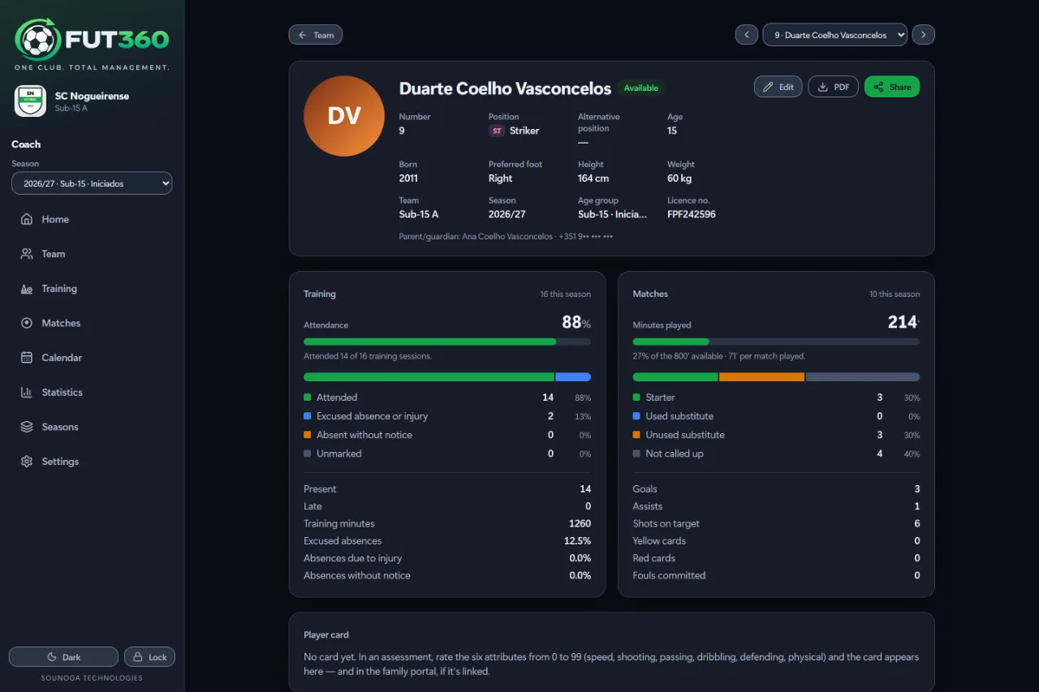Toggle the Lock button
The image size is (1039, 692).
click(x=149, y=657)
